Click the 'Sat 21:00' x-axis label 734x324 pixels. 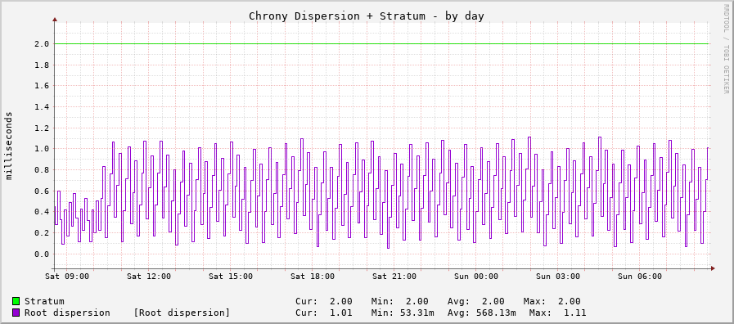[x=394, y=277]
